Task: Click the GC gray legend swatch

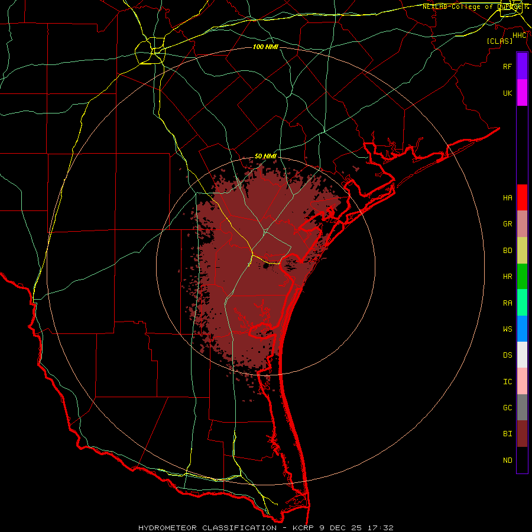Action: [522, 407]
